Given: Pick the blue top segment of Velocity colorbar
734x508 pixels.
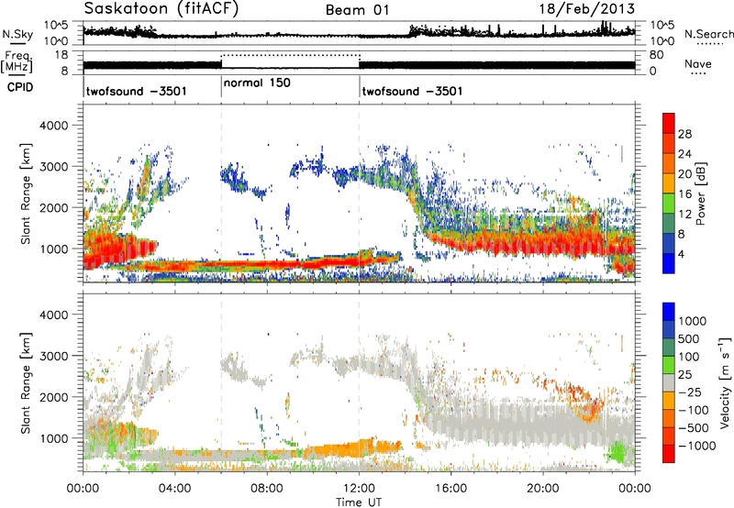Looking at the screenshot, I should pos(669,312).
